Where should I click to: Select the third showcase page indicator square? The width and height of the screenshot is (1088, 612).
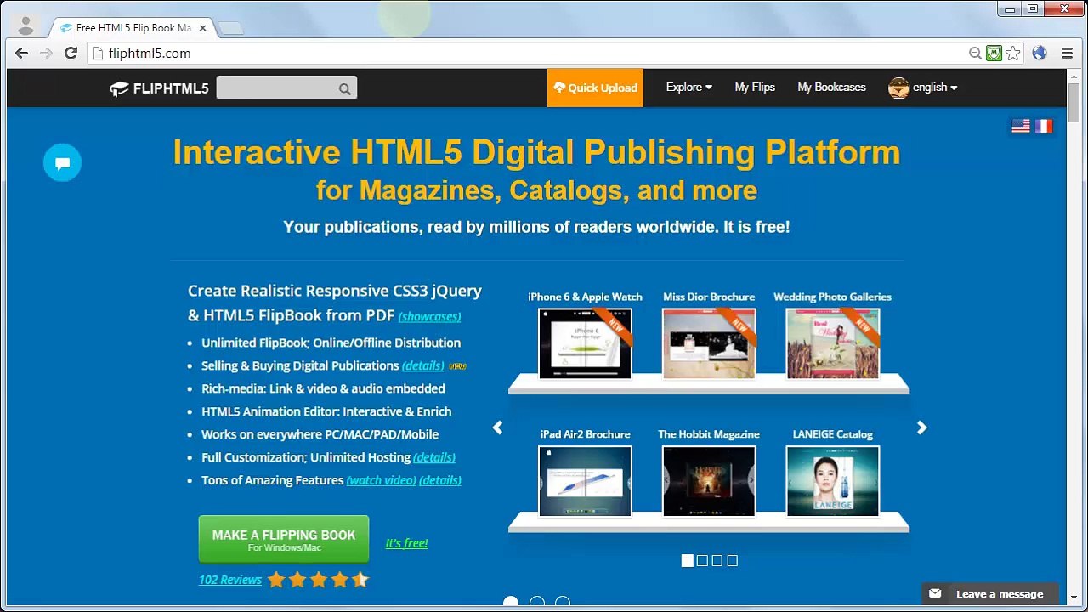(x=717, y=560)
